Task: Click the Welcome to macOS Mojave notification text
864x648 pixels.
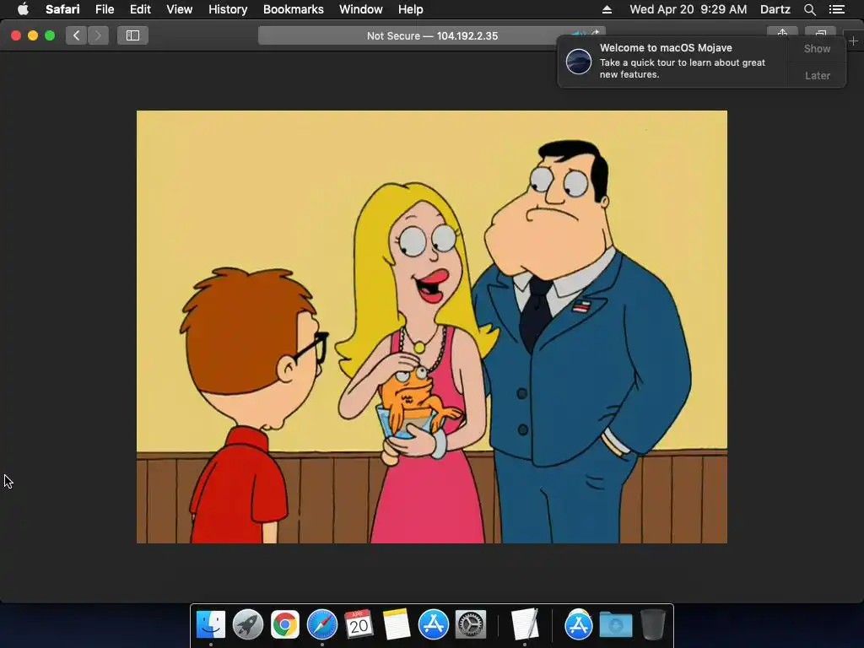Action: (x=666, y=48)
